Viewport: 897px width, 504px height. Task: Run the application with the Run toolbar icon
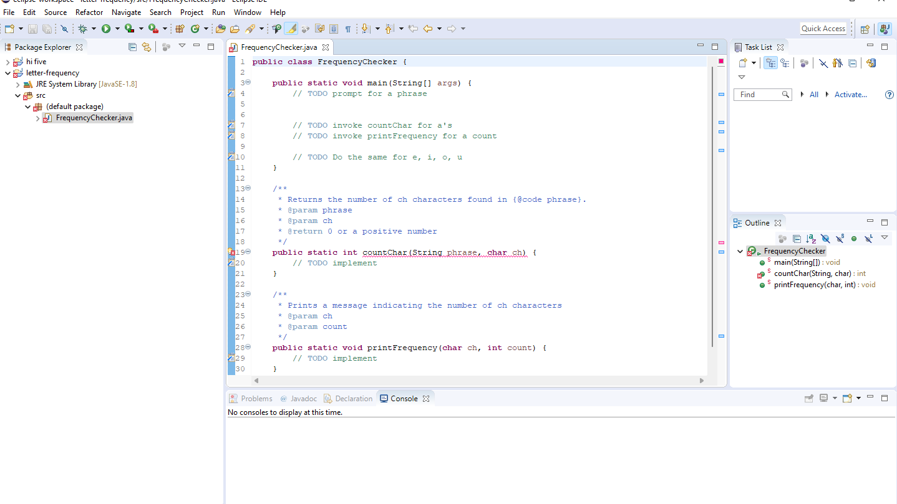pyautogui.click(x=105, y=28)
